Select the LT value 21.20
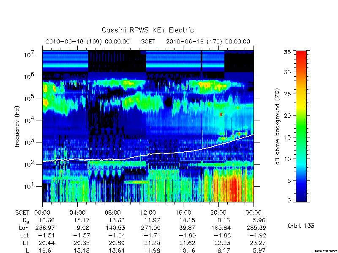 click(152, 243)
